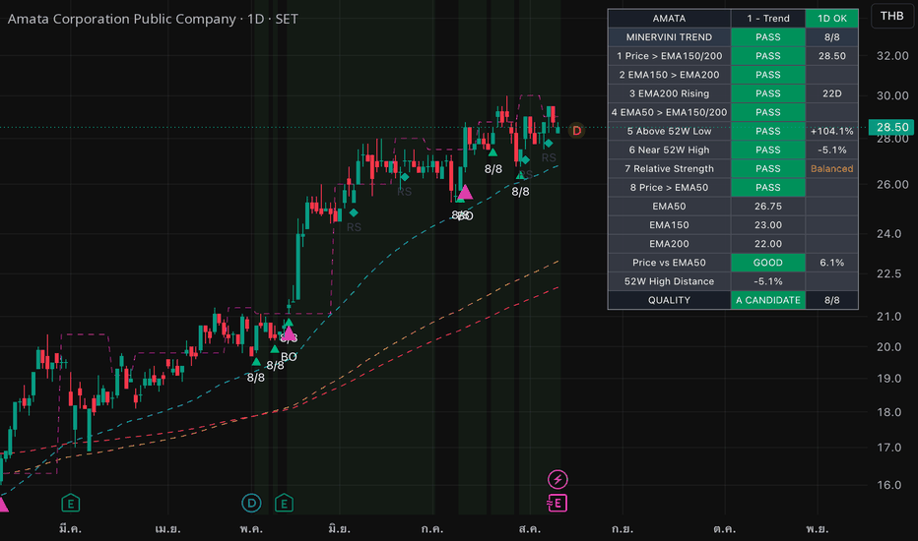The image size is (918, 541).
Task: Click the มิ.ย. month label on time axis
Action: click(340, 529)
